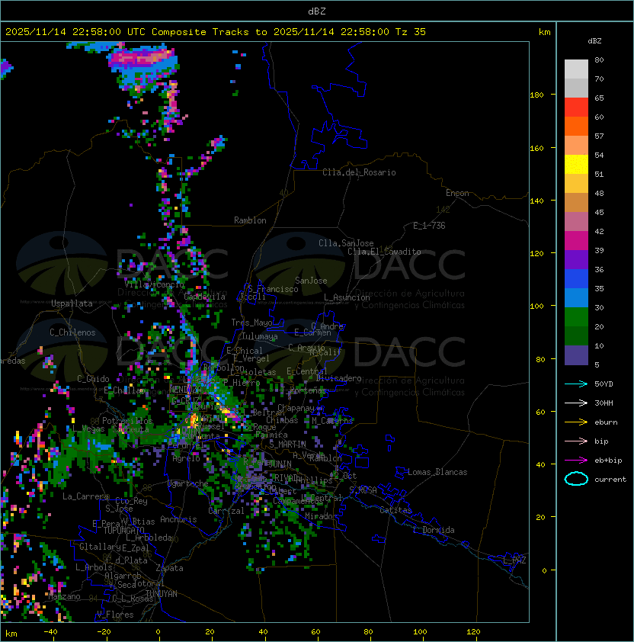The width and height of the screenshot is (634, 642).
Task: Click the Villavicencio label
Action: (154, 284)
